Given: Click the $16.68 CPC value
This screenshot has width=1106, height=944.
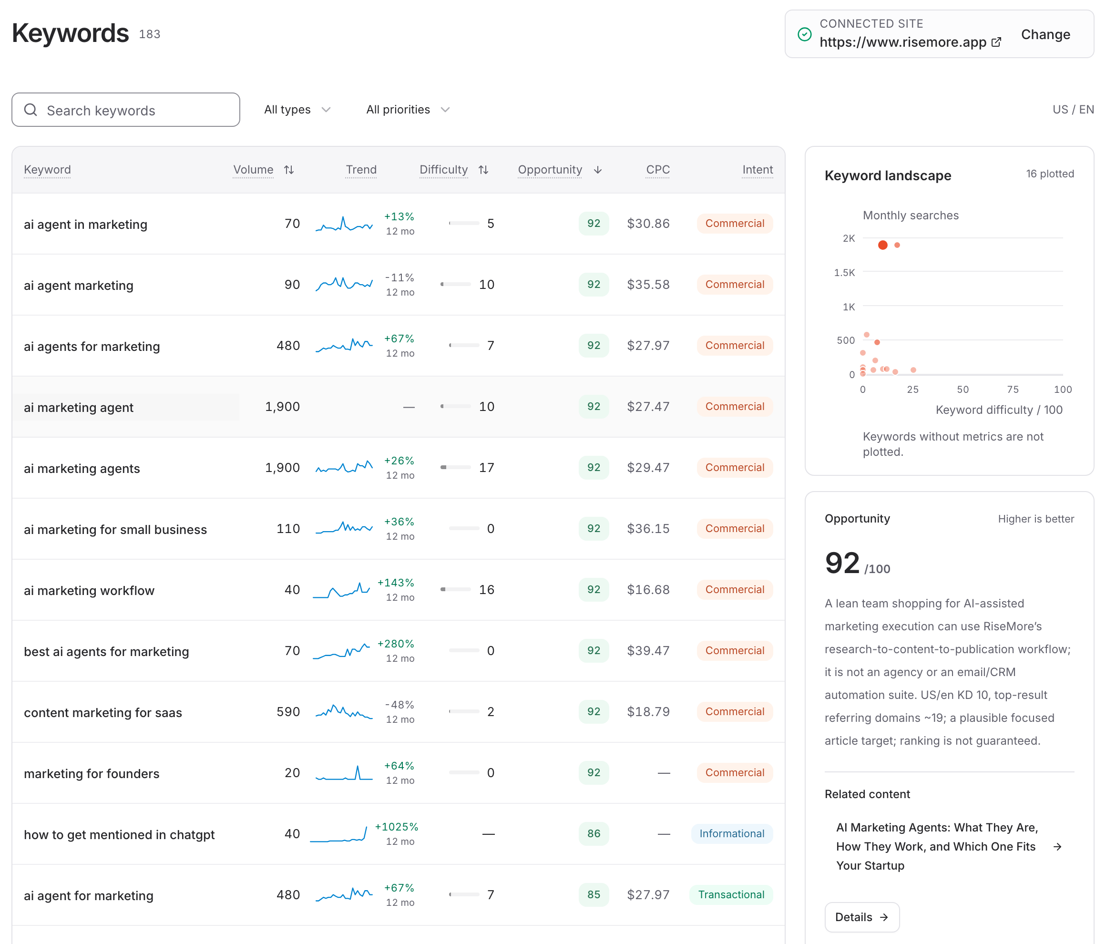Looking at the screenshot, I should click(648, 589).
